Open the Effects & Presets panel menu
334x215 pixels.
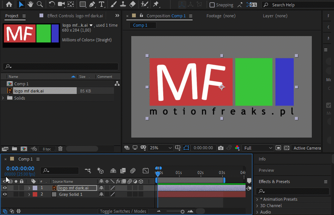pyautogui.click(x=326, y=182)
